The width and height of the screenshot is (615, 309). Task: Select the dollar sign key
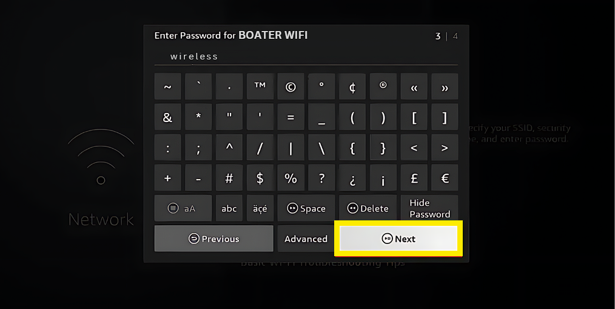click(260, 178)
